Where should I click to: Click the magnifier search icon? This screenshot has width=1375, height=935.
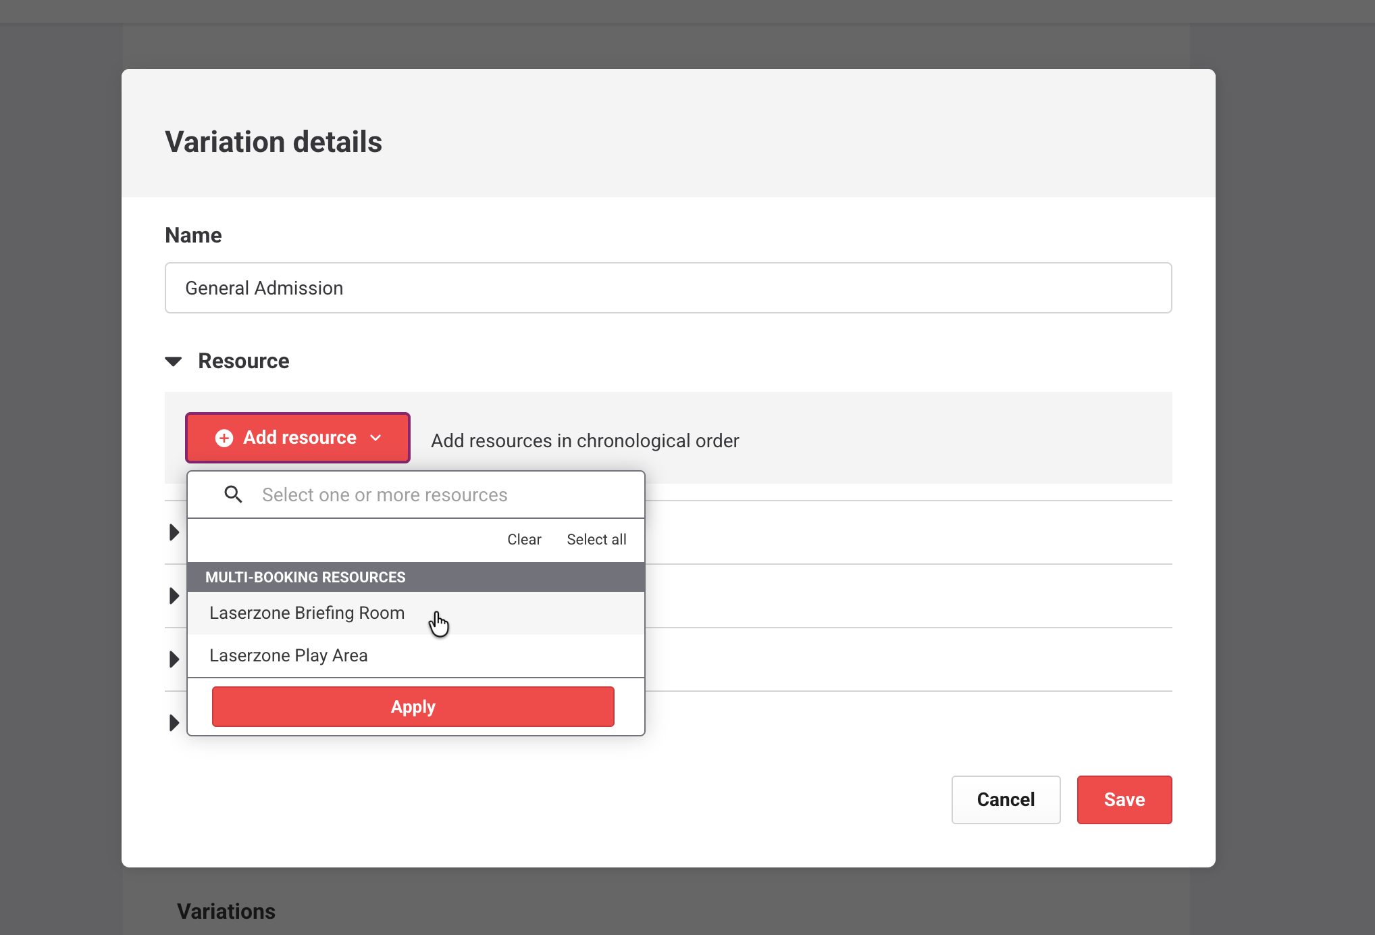[233, 495]
